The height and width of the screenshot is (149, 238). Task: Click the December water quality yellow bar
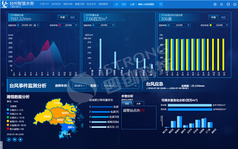pos(223,54)
